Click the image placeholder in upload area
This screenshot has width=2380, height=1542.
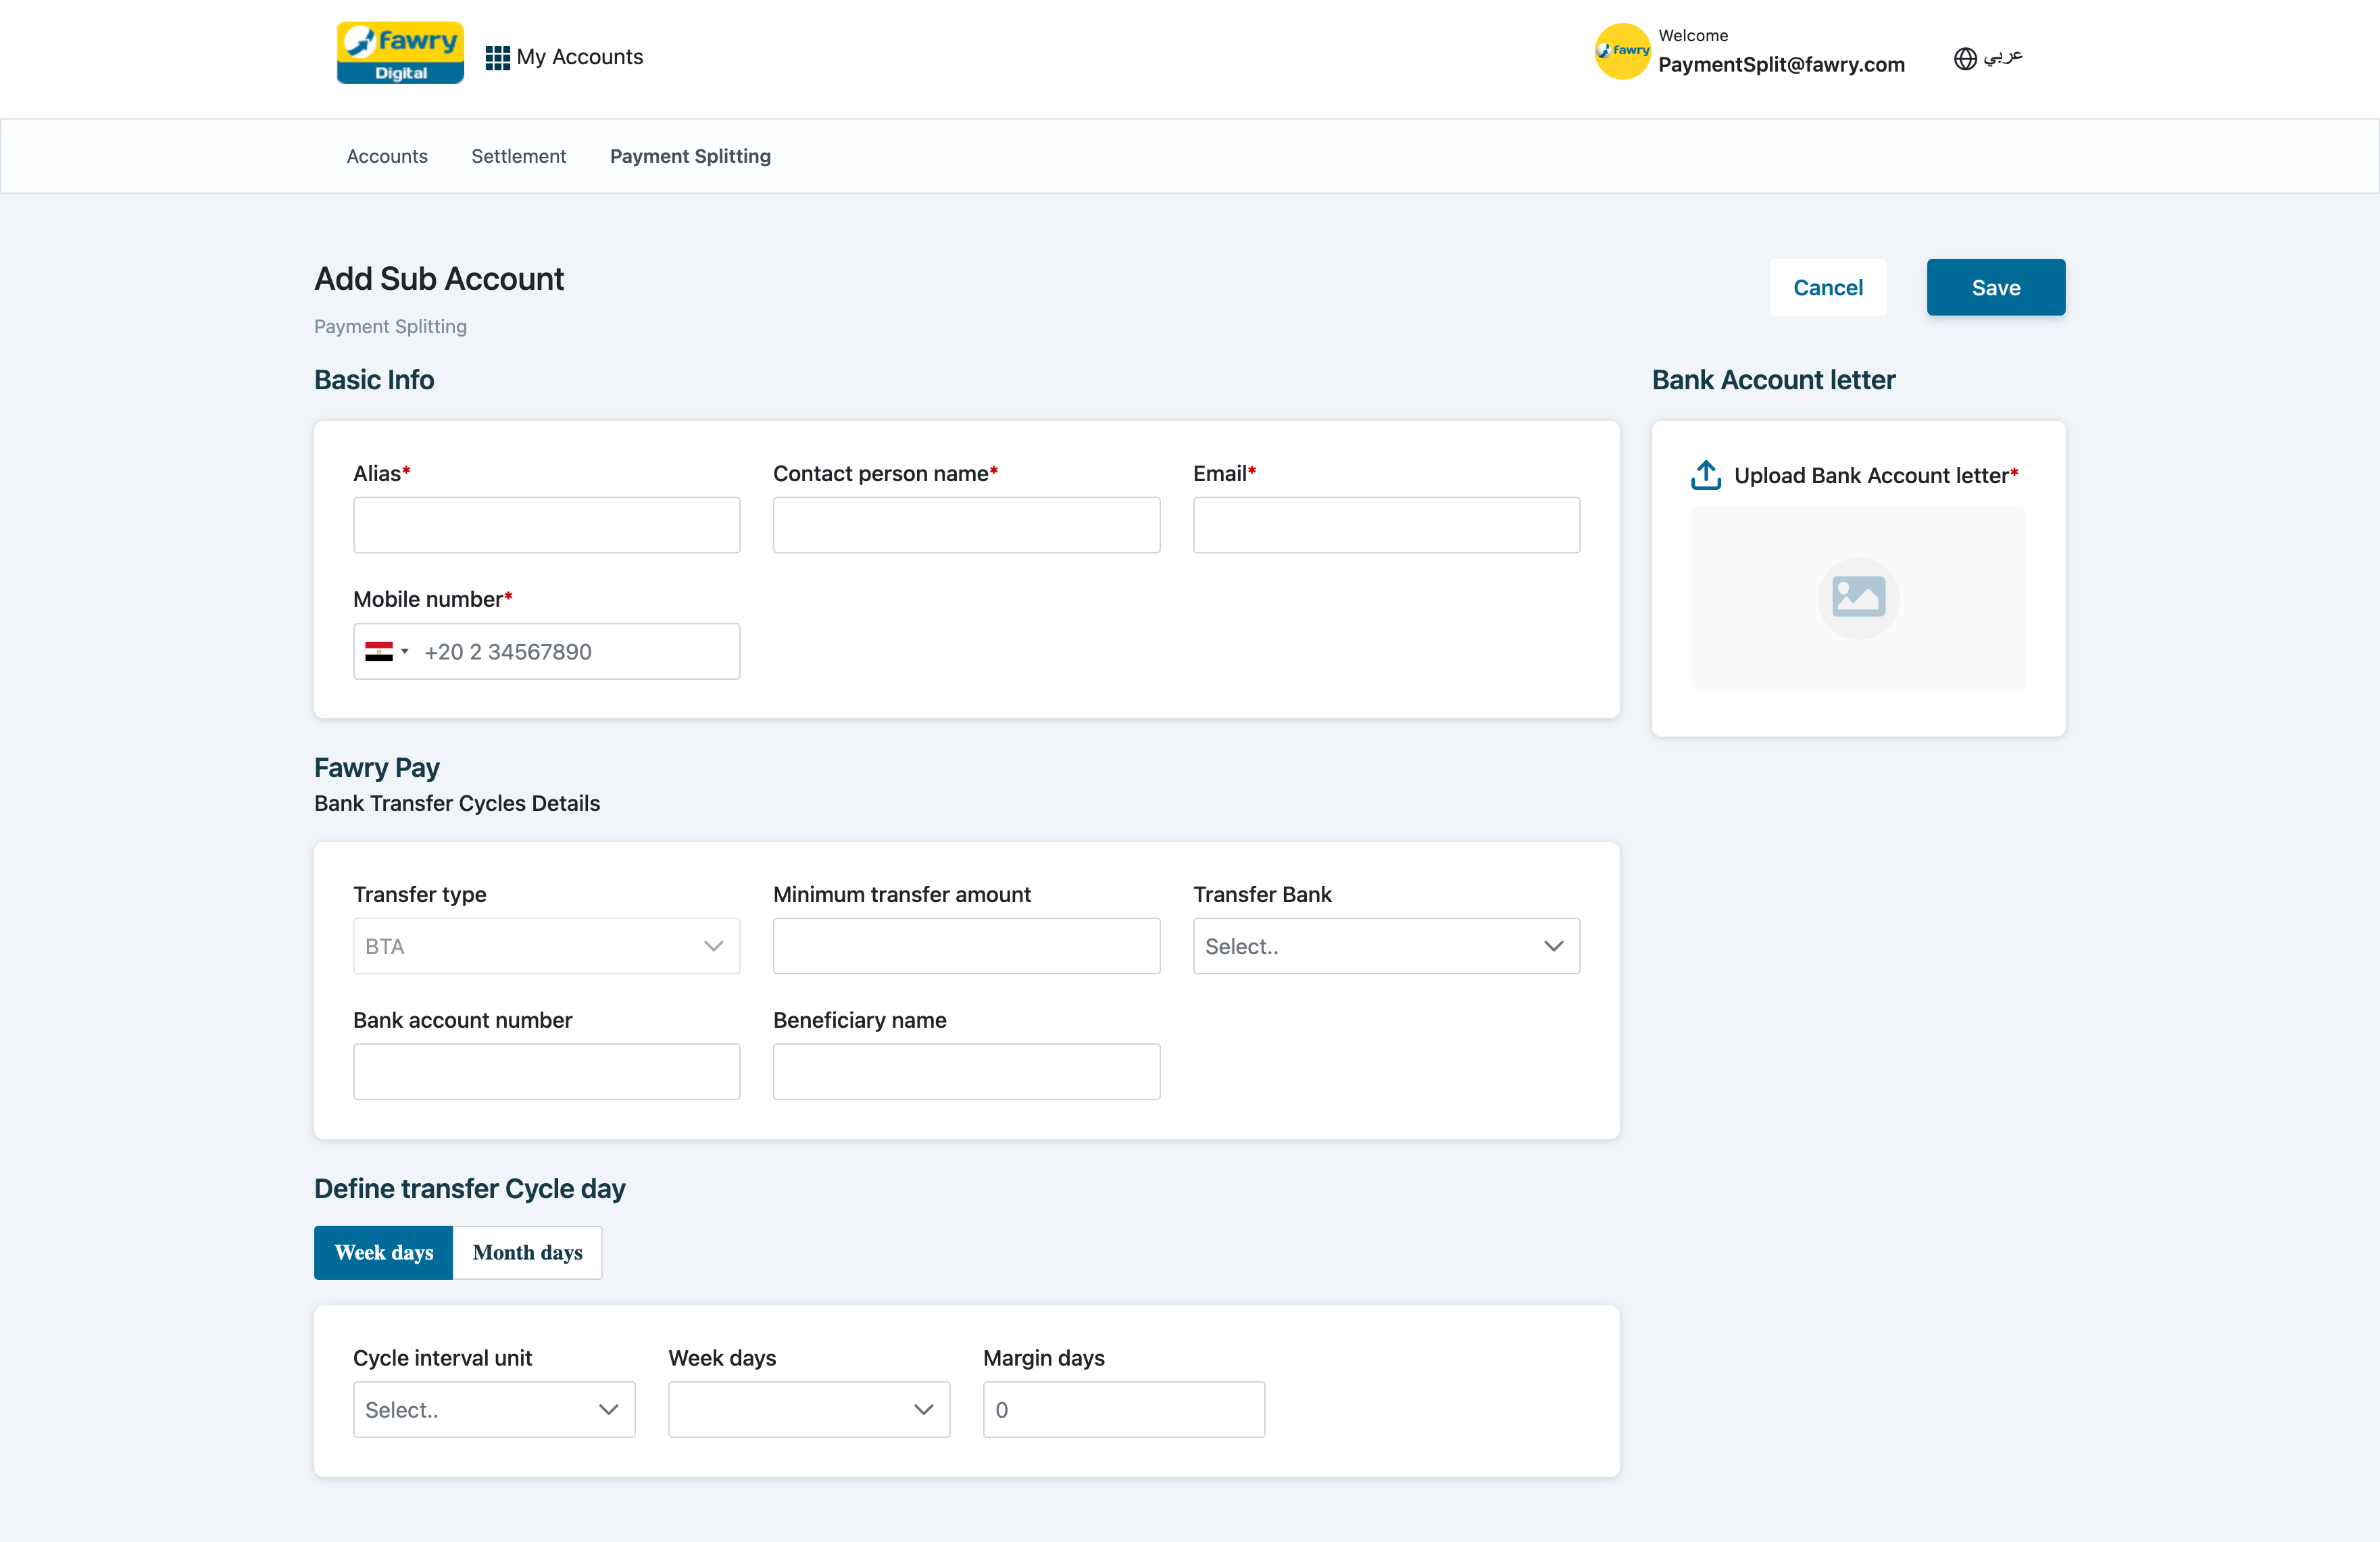click(1857, 598)
